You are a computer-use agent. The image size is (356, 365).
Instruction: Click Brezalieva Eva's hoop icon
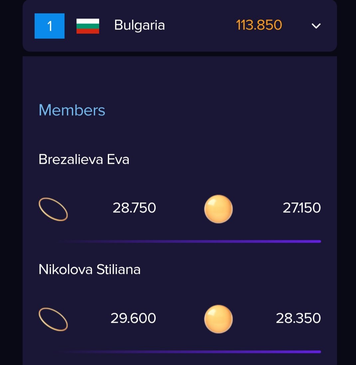coord(53,209)
